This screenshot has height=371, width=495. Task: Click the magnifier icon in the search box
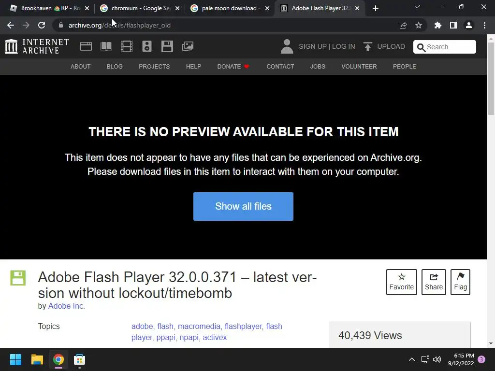click(x=421, y=47)
